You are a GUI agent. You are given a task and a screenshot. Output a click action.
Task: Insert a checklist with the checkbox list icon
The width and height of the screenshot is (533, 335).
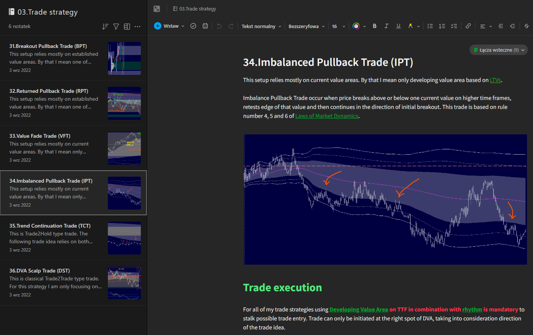[454, 26]
